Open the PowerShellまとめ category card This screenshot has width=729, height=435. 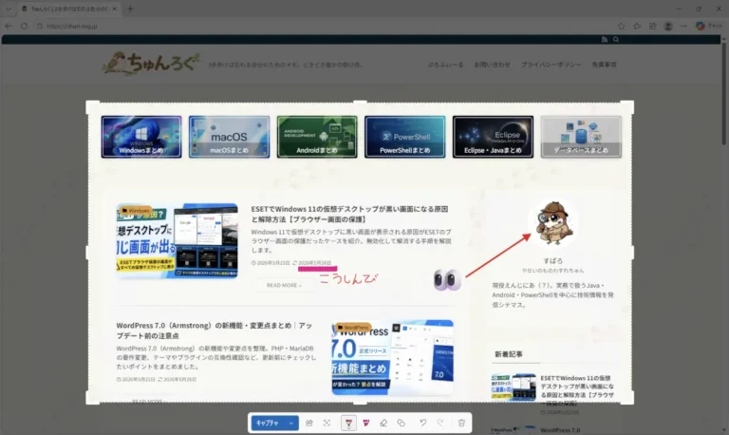point(405,137)
